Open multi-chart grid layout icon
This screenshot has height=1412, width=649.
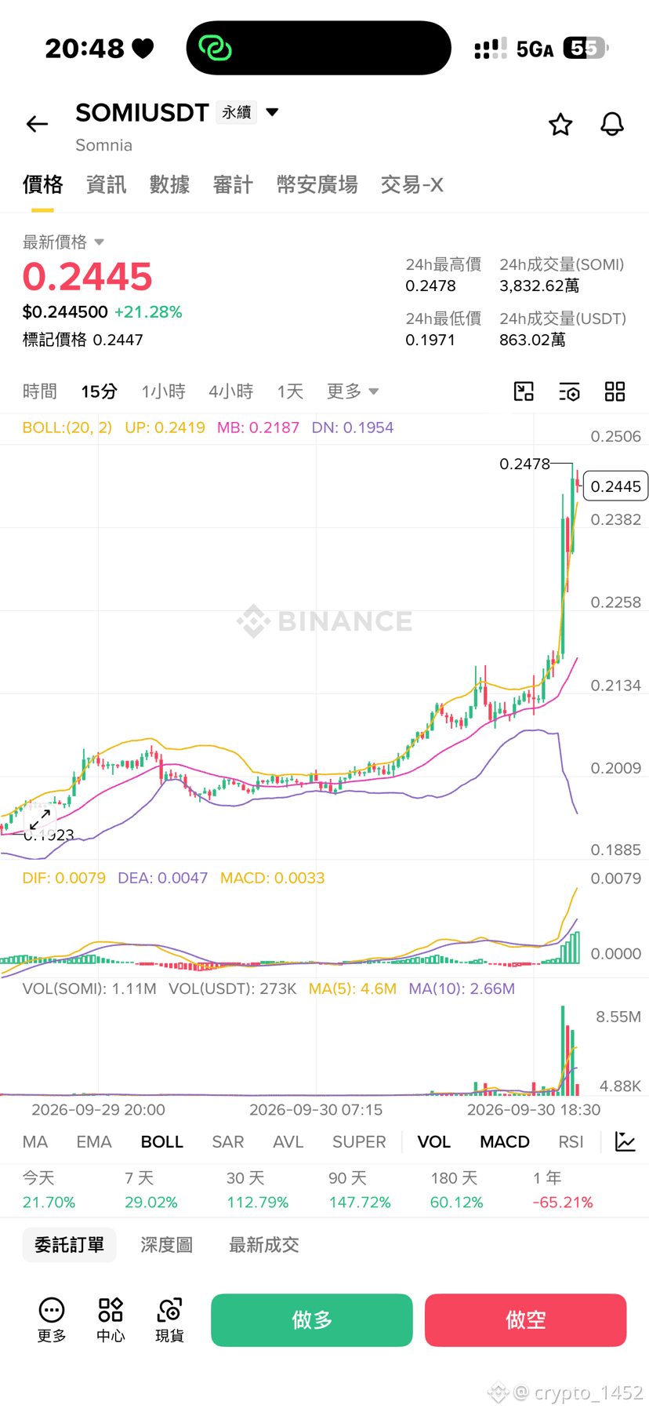[615, 391]
